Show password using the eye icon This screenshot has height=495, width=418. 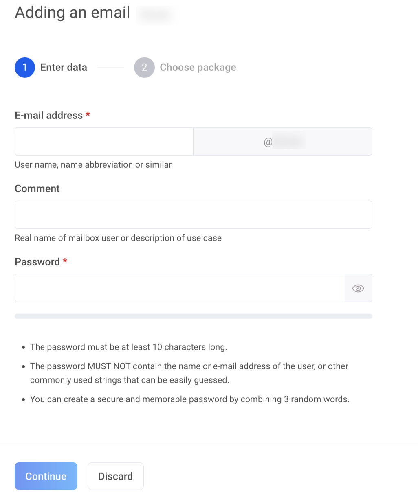click(358, 288)
